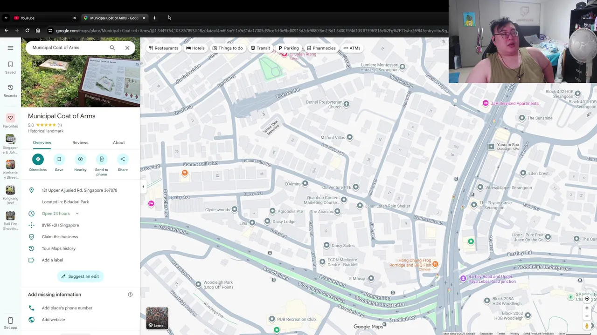597x335 pixels.
Task: Click Bethel Presbyterian Church pin
Action: tap(346, 104)
